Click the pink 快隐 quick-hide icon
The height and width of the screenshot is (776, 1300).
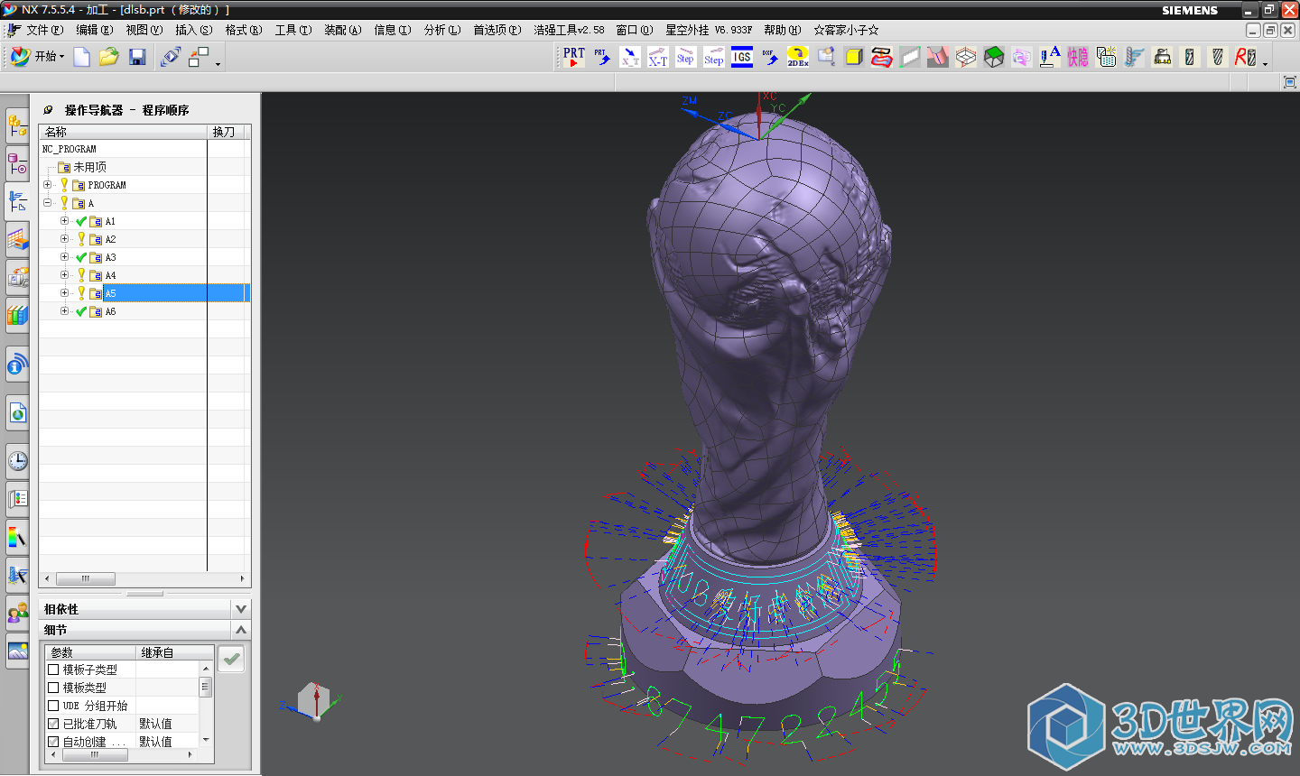[x=1078, y=57]
